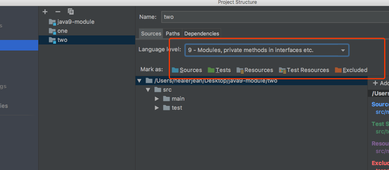Select the java9-module module folder icon

[52, 22]
